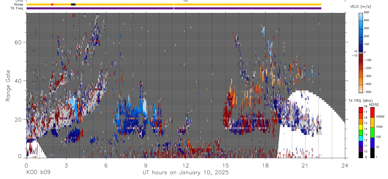Click the "−200" label on the velocity scale

(x=367, y=68)
